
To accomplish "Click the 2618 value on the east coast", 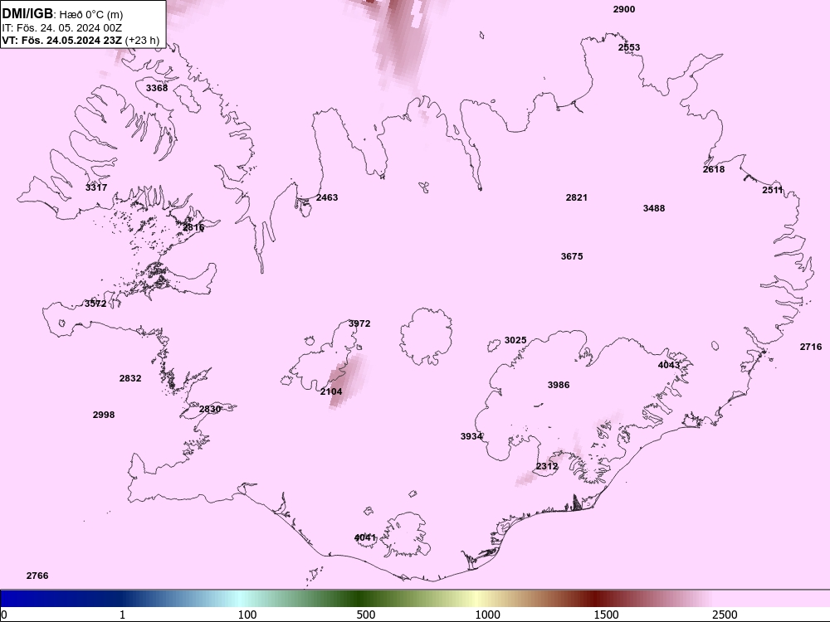I will click(x=714, y=169).
